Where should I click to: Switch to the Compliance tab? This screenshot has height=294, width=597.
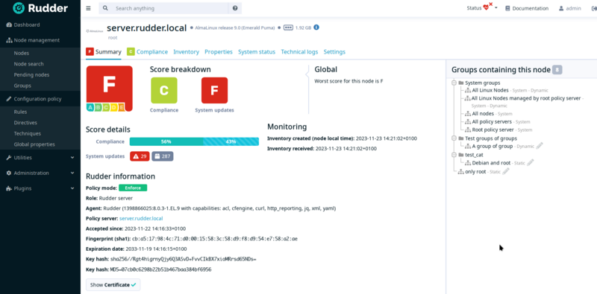pyautogui.click(x=147, y=51)
